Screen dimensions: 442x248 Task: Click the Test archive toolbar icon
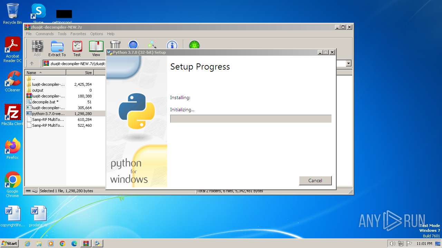(x=77, y=48)
